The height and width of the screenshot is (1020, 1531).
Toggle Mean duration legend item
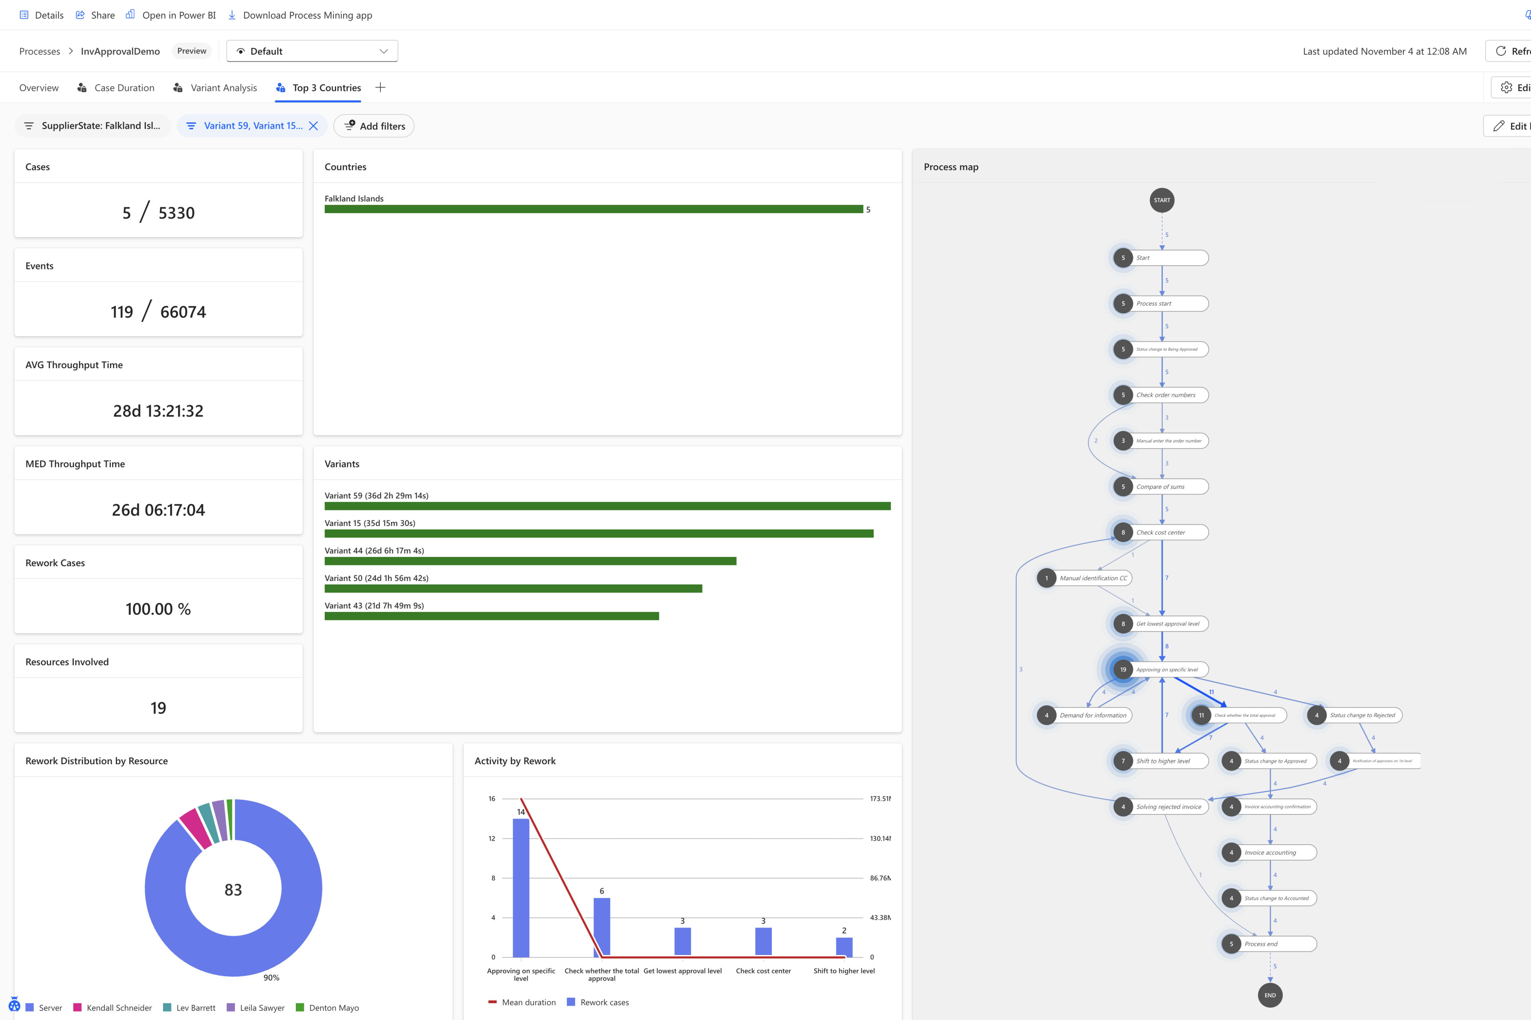tap(522, 1002)
